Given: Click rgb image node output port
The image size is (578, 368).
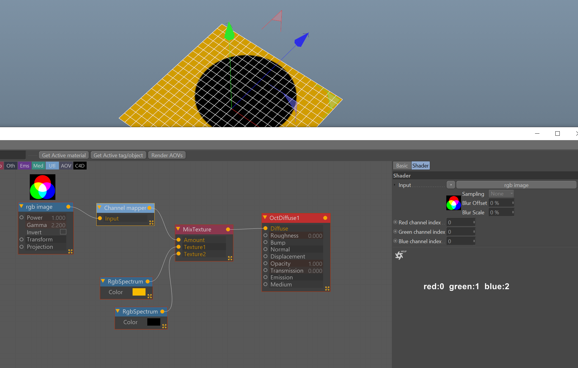Looking at the screenshot, I should [68, 207].
